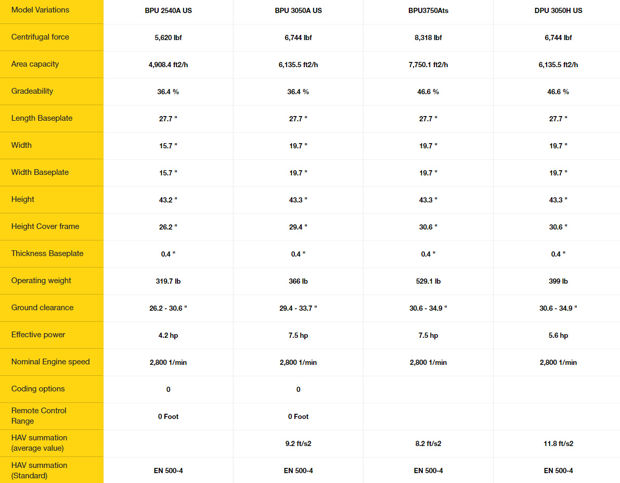The image size is (620, 483).
Task: Select the DPU 3050H US column header
Action: (558, 11)
